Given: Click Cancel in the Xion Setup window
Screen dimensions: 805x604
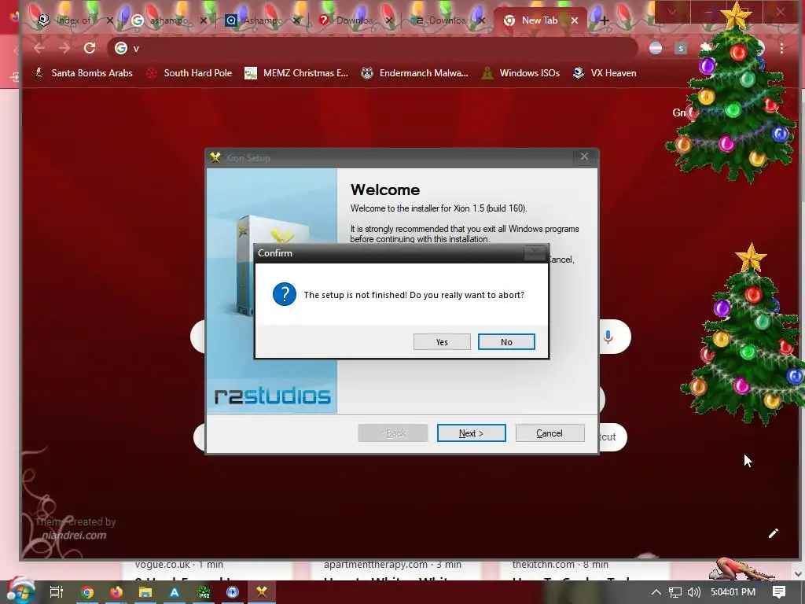Looking at the screenshot, I should click(x=550, y=433).
